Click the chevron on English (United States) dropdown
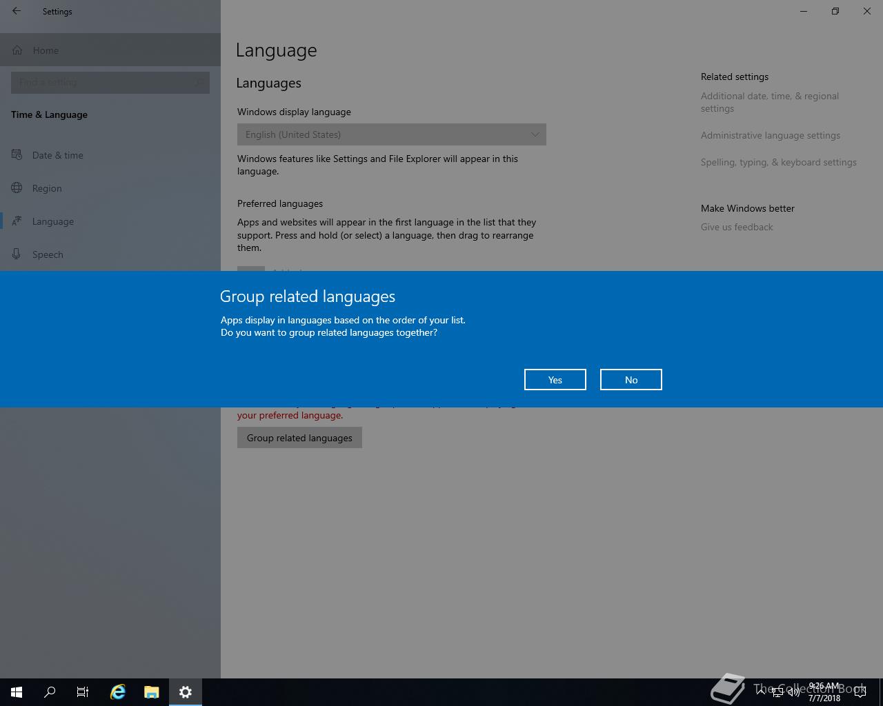Viewport: 883px width, 706px height. (x=535, y=134)
